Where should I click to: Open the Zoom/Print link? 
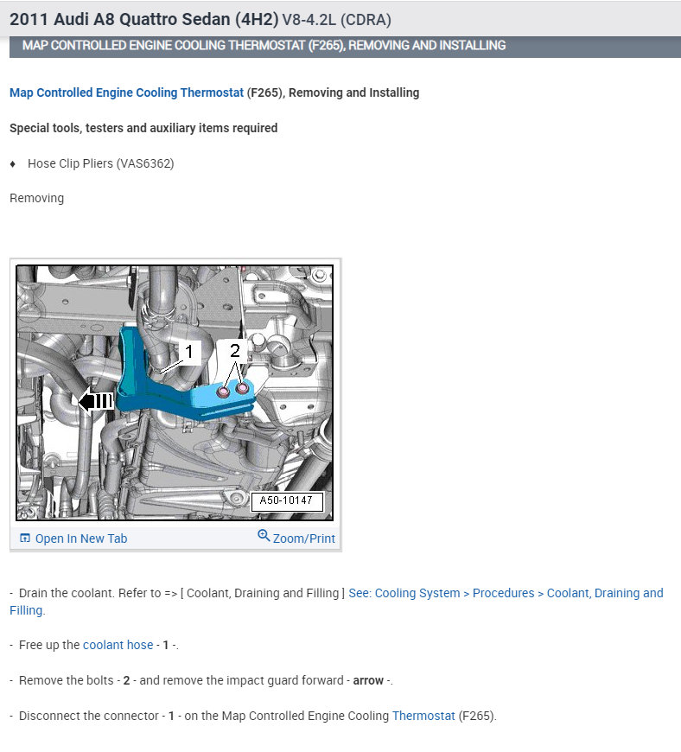[303, 539]
